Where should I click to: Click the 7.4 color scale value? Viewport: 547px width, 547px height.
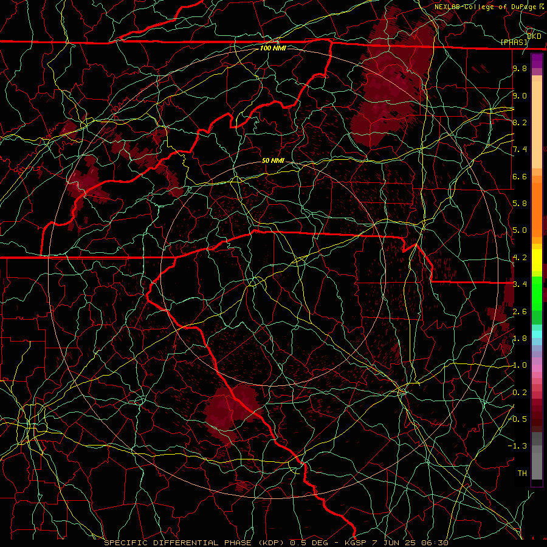click(520, 150)
